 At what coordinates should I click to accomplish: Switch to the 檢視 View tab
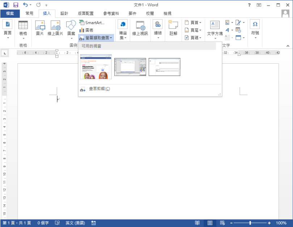coord(167,13)
